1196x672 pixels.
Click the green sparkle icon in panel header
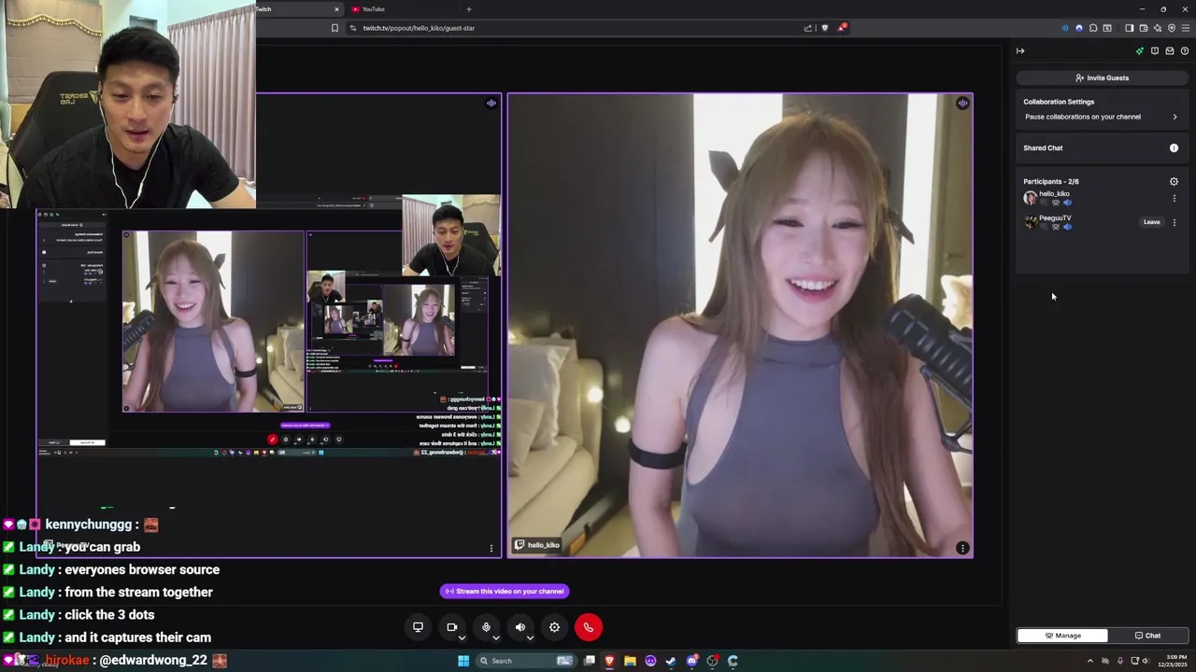click(1139, 51)
